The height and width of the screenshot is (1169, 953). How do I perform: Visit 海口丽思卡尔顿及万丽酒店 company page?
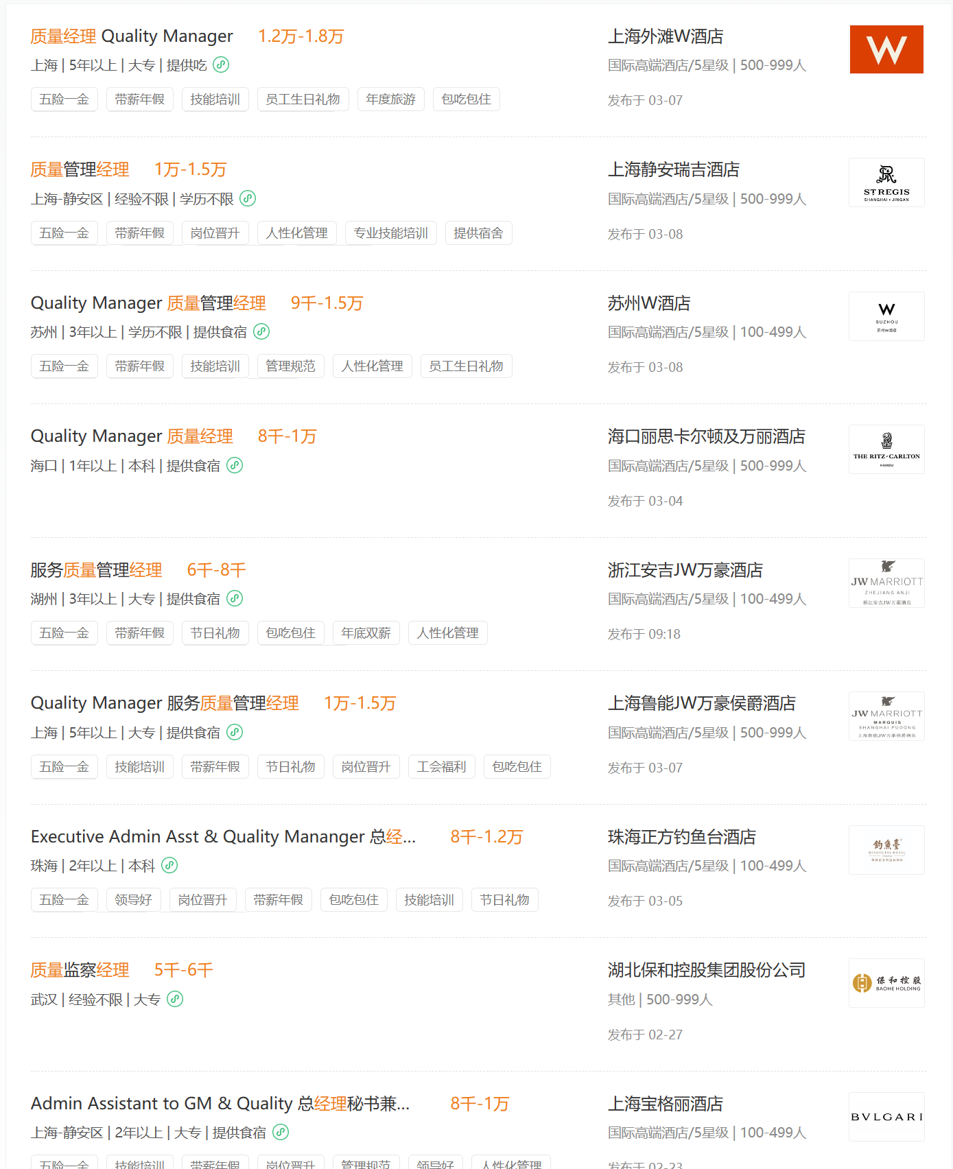point(706,436)
